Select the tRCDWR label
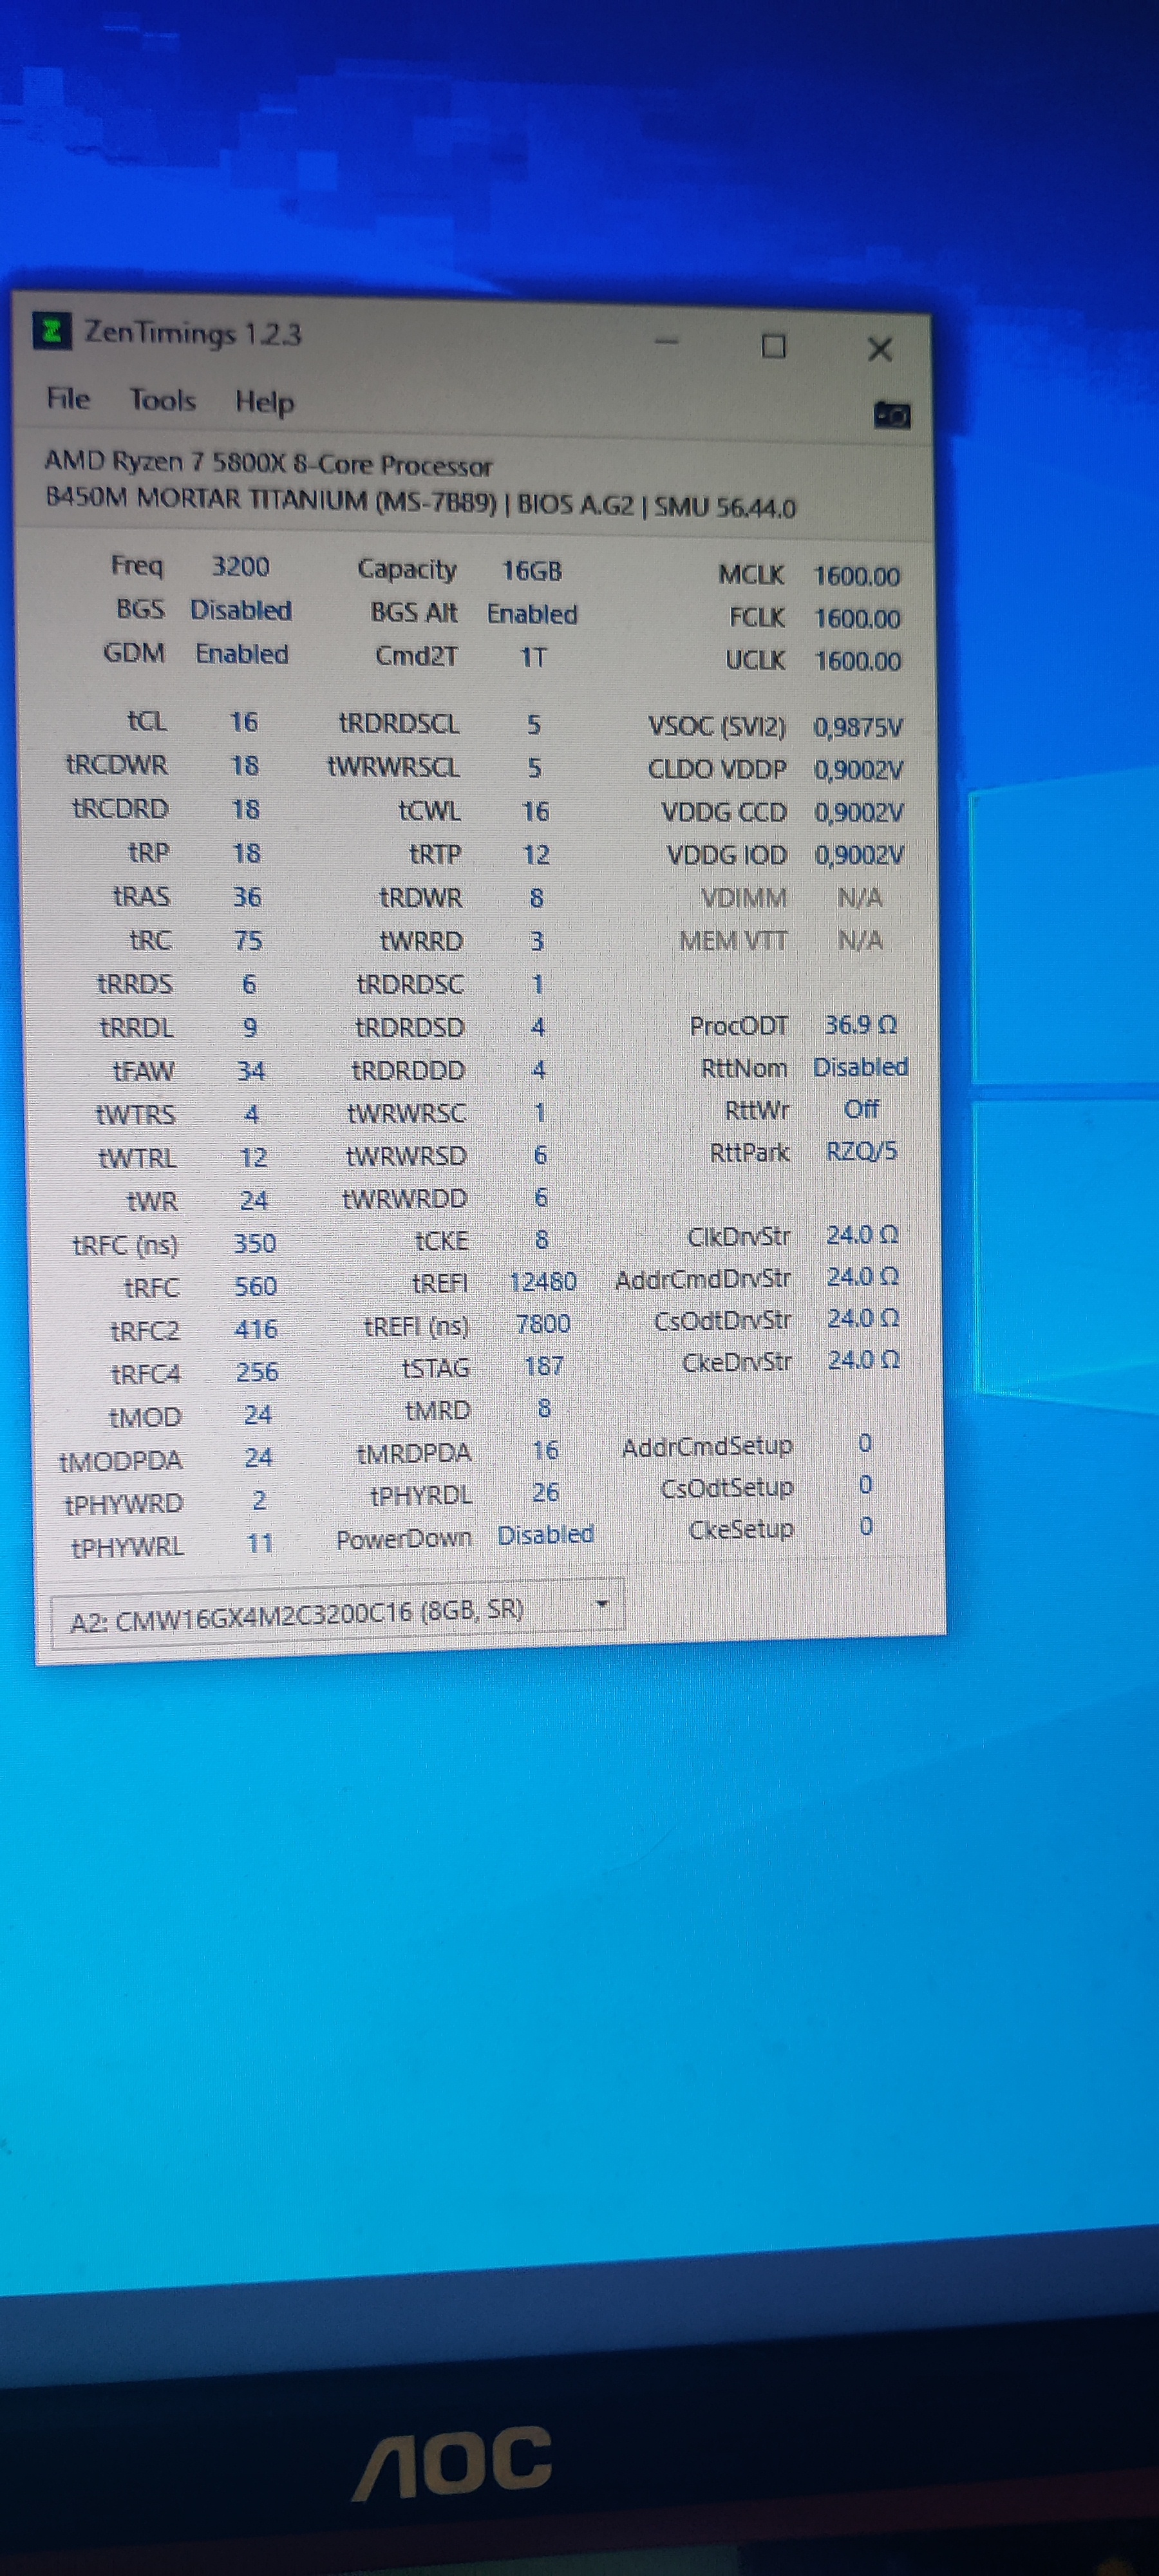 [x=116, y=765]
